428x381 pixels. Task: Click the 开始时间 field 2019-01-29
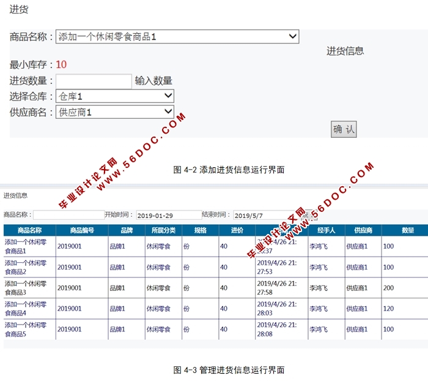169,215
